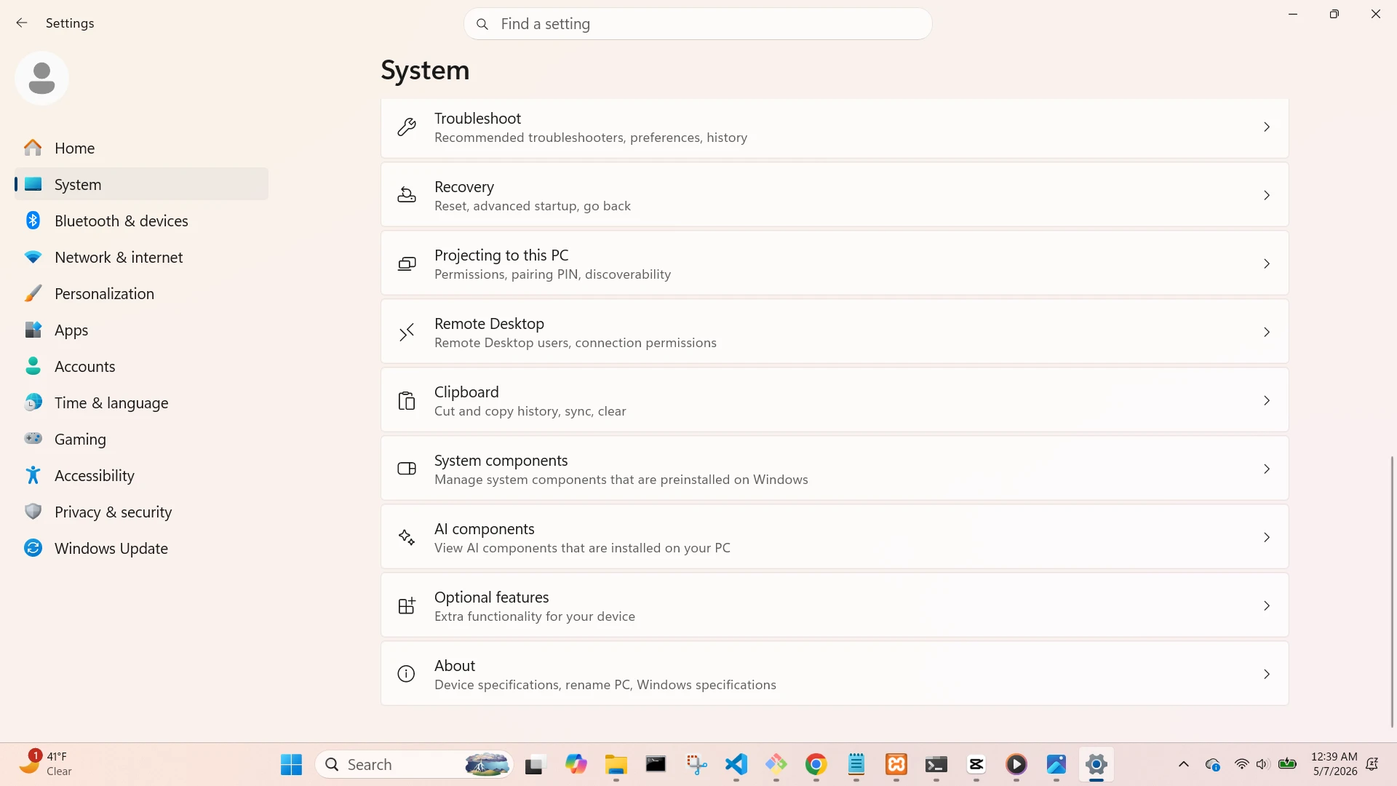This screenshot has width=1397, height=786.
Task: Go to Windows Update section
Action: click(141, 548)
